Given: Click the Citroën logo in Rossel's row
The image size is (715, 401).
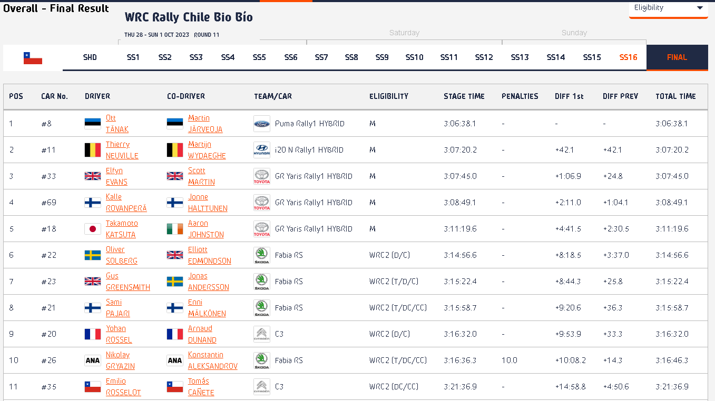Looking at the screenshot, I should point(262,334).
